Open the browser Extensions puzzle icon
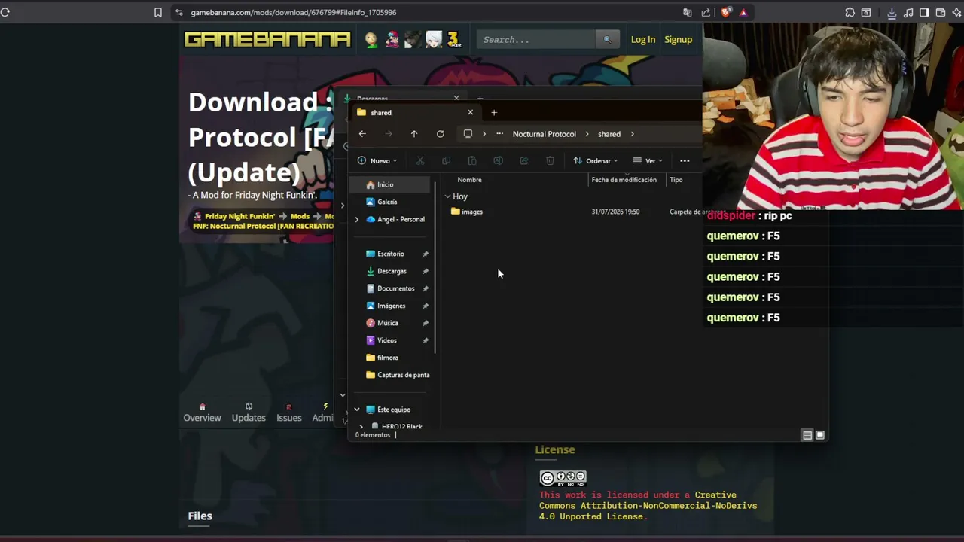 pyautogui.click(x=850, y=12)
